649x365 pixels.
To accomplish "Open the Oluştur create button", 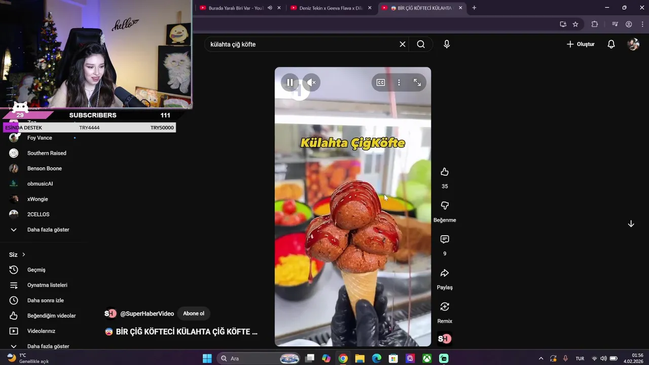I will 580,44.
